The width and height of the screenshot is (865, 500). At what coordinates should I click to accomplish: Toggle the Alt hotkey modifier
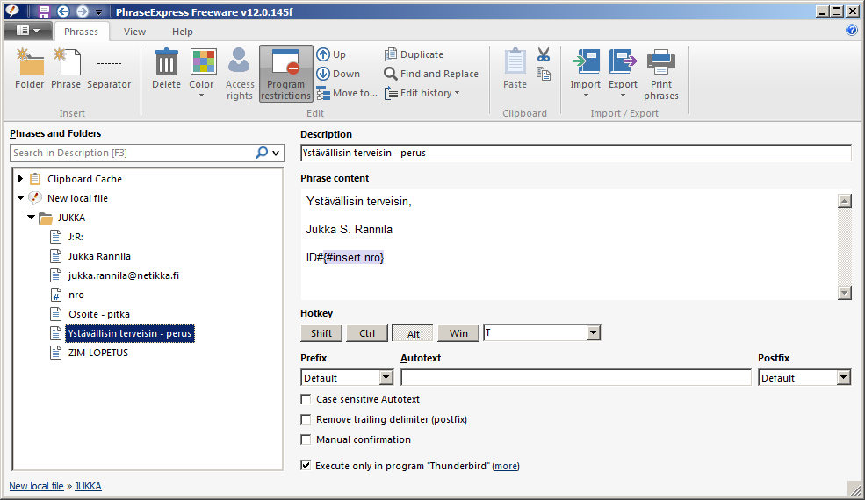coord(413,333)
